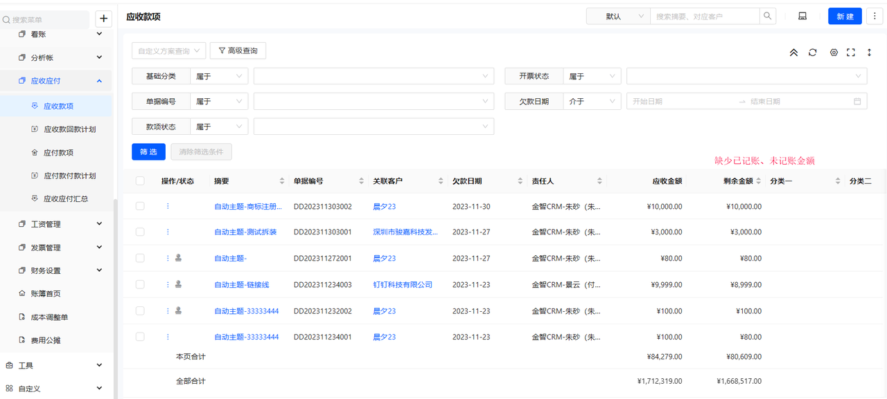Click 清除筛选条件 button
This screenshot has width=887, height=399.
[201, 151]
